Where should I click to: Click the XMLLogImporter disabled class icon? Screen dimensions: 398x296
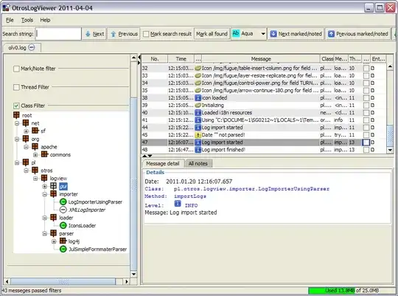63,210
